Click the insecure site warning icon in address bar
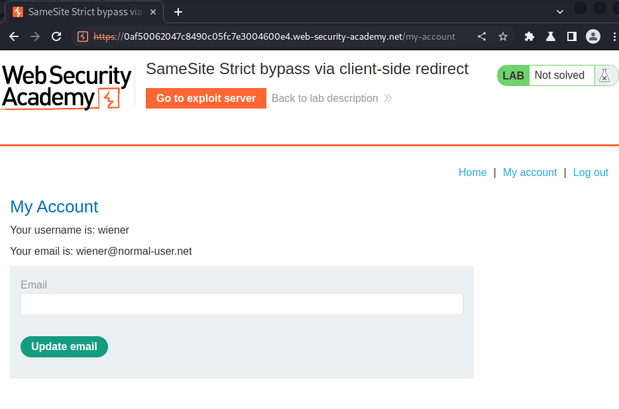The image size is (619, 409). [83, 36]
